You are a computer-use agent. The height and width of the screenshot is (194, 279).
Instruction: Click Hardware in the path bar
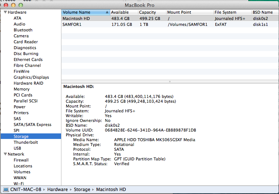click(57, 190)
